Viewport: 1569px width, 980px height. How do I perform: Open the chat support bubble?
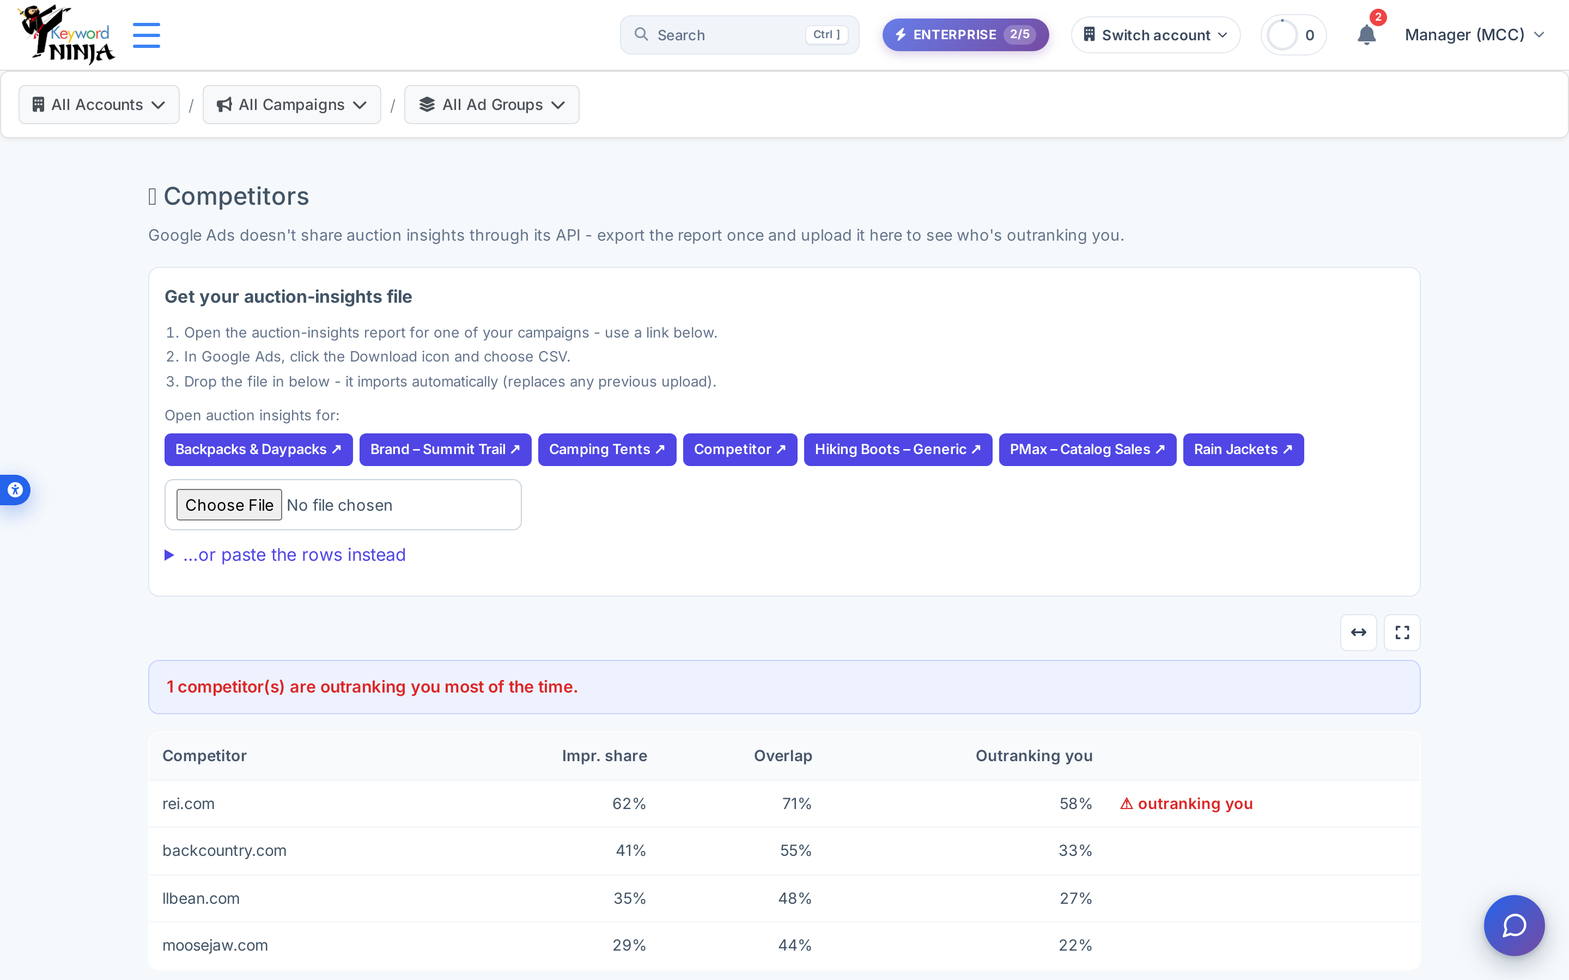click(x=1514, y=925)
